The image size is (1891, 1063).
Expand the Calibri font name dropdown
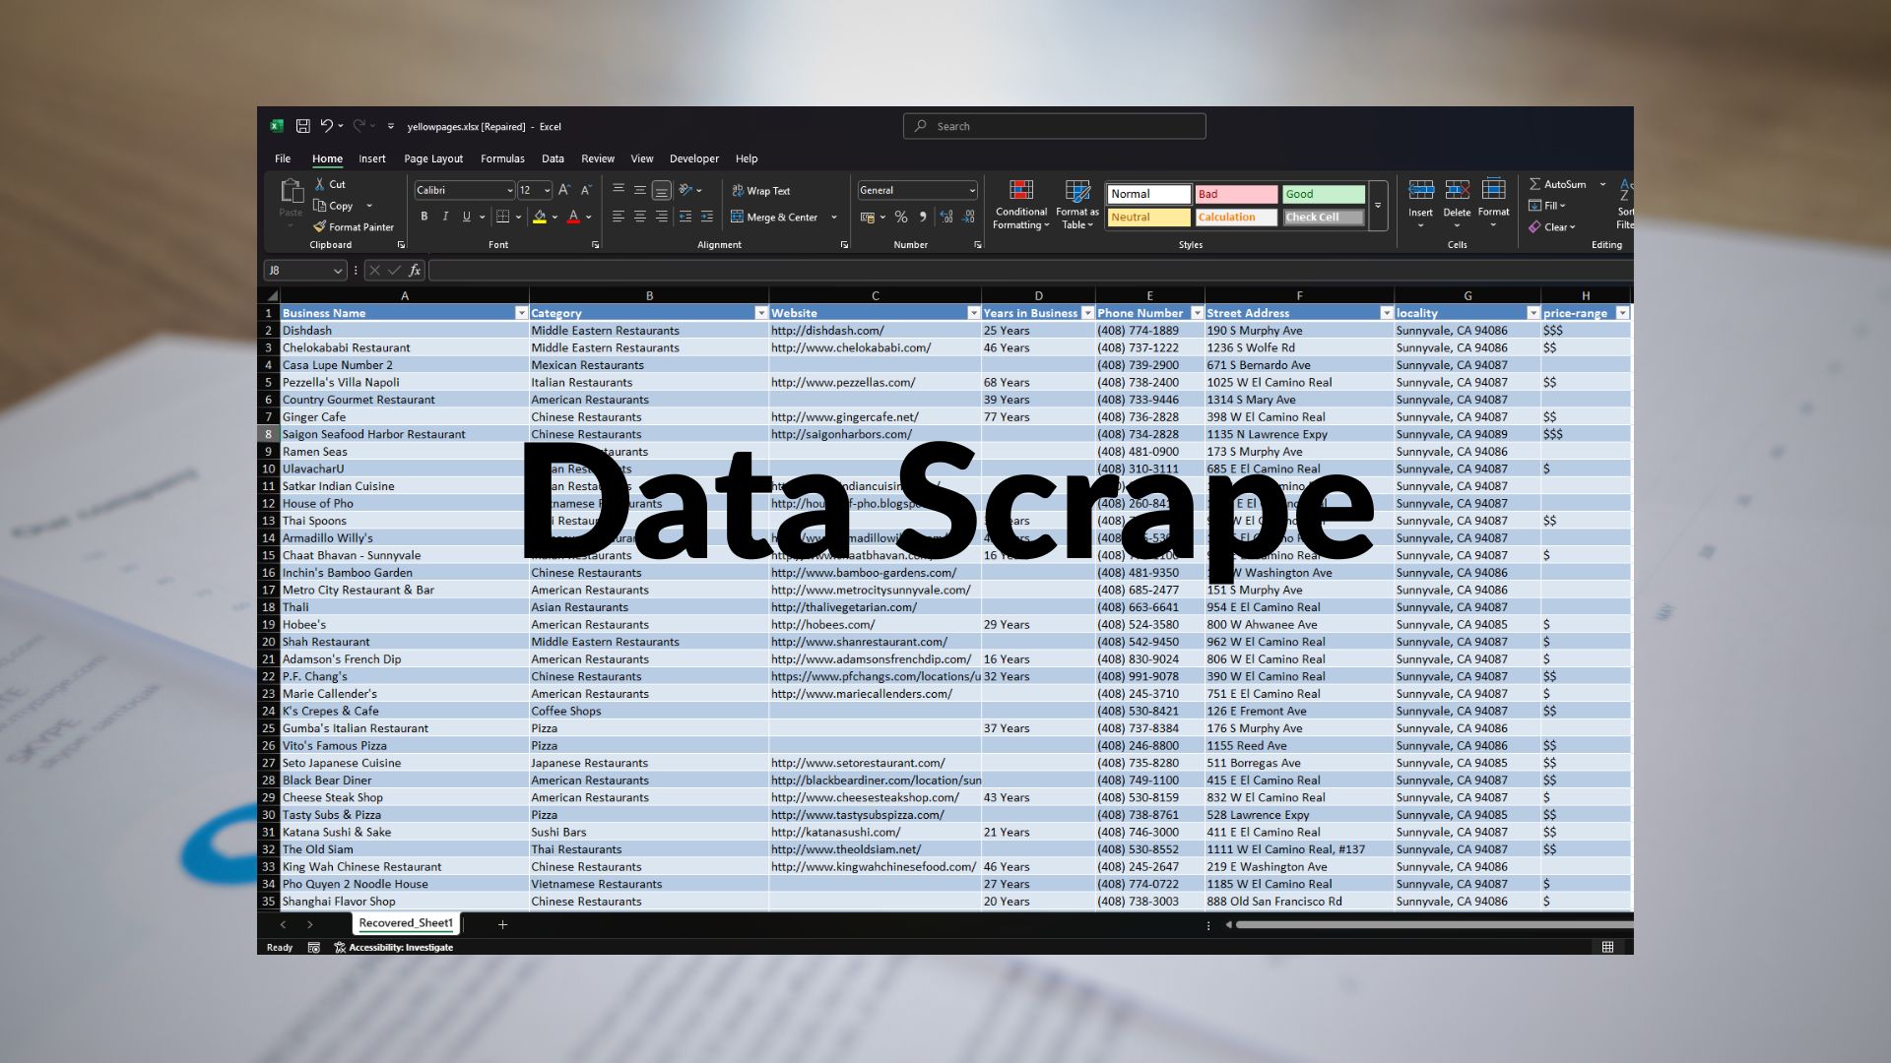[x=509, y=191]
